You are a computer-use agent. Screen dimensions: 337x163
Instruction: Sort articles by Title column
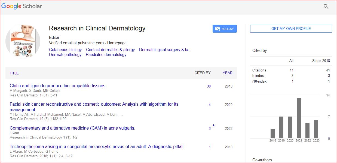(14, 73)
